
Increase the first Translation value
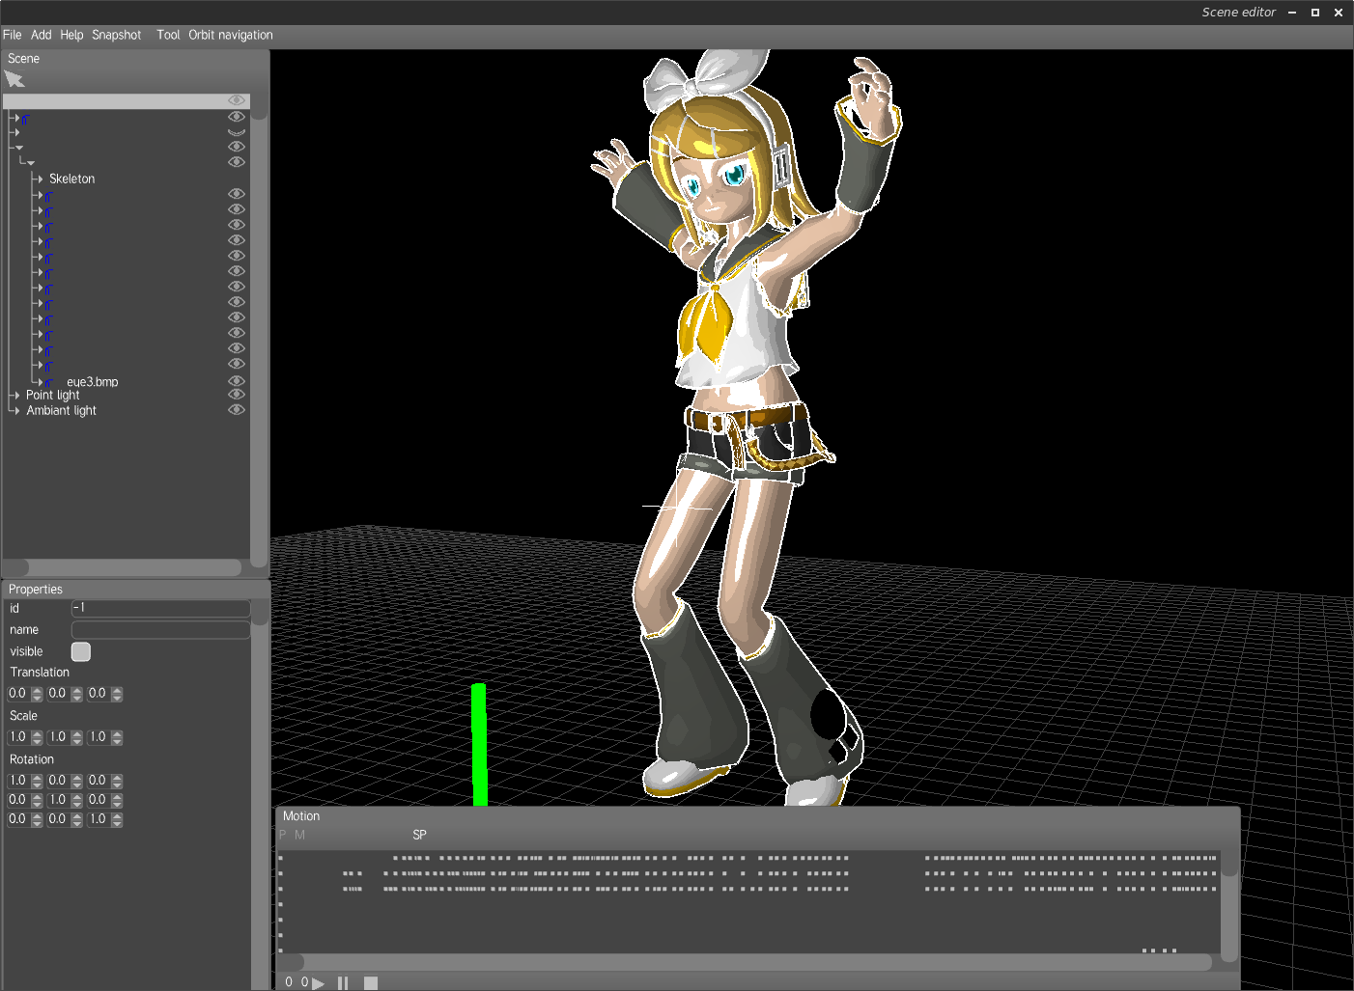37,690
